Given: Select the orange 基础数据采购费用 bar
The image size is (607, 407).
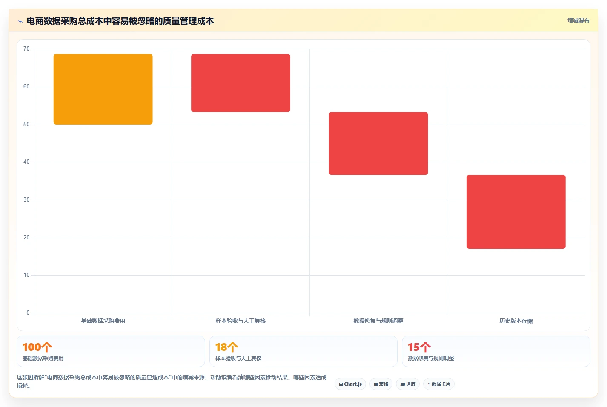Looking at the screenshot, I should [x=103, y=89].
